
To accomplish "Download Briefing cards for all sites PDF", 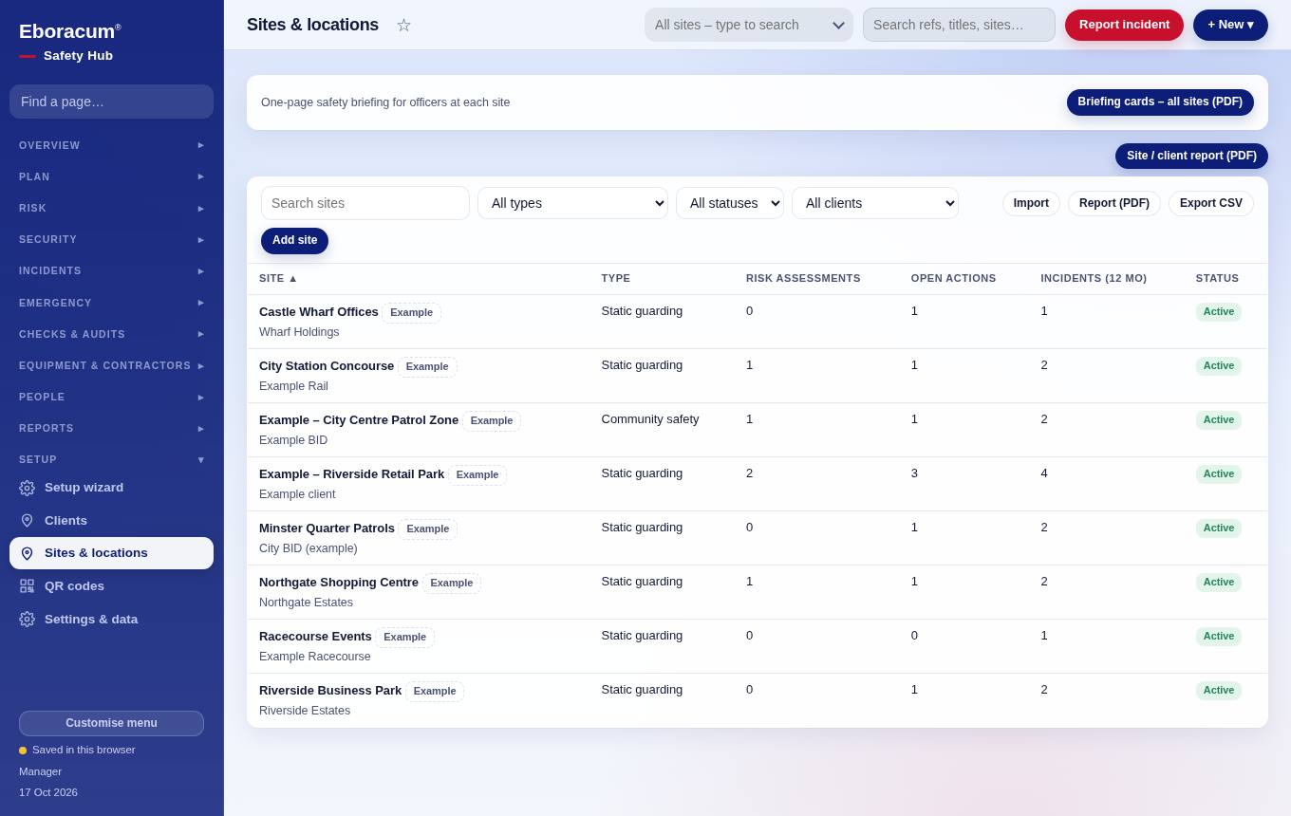I will coord(1160,102).
